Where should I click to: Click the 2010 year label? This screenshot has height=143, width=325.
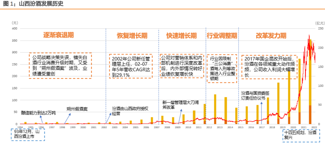[x=188, y=128]
